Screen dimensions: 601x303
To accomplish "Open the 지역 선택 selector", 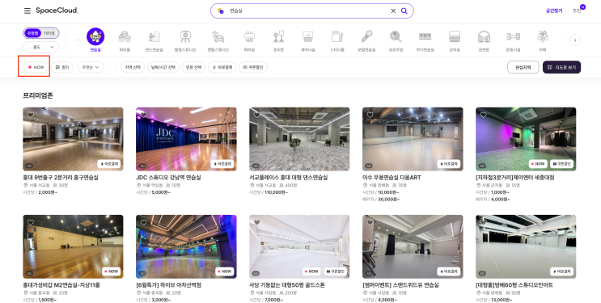I will tap(133, 67).
